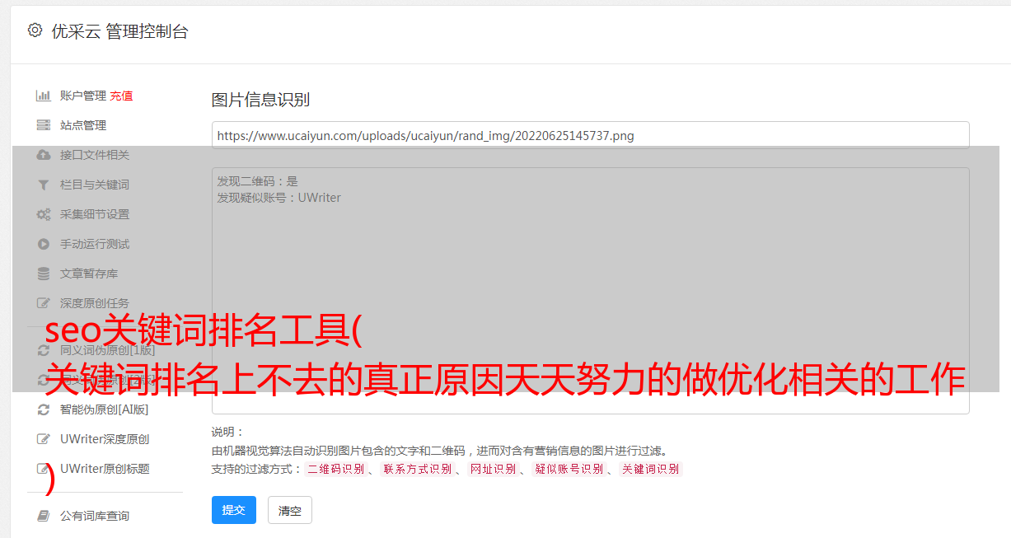
Task: Click the recognition result text area
Action: [x=590, y=290]
